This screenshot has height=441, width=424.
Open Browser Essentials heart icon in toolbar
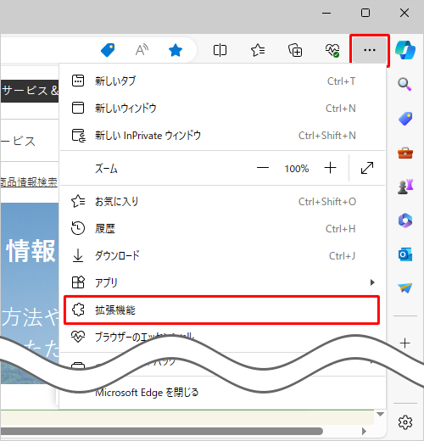tap(332, 50)
